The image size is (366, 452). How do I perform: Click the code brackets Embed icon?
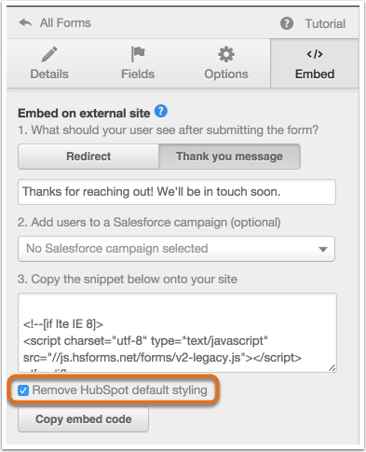click(x=315, y=54)
